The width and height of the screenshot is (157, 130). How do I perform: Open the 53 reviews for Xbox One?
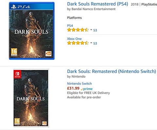pyautogui.click(x=95, y=43)
